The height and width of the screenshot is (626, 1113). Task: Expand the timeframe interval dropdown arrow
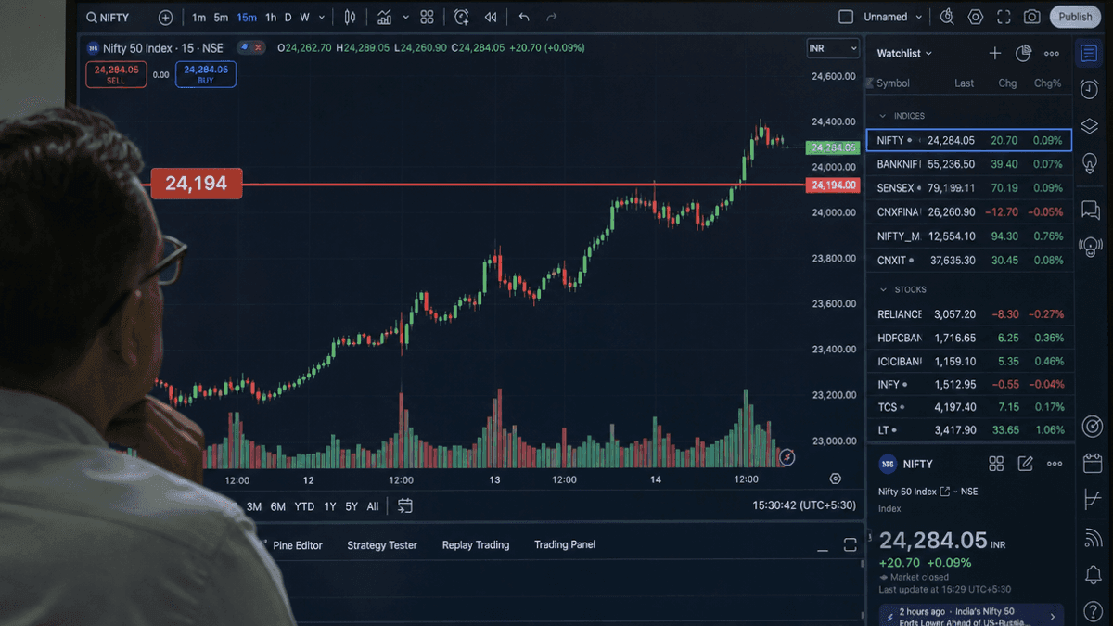322,18
